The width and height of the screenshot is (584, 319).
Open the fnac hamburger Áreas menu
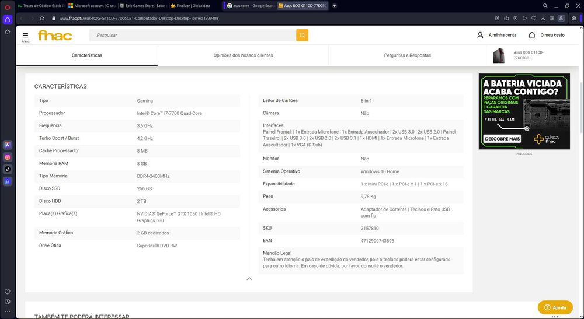point(25,36)
